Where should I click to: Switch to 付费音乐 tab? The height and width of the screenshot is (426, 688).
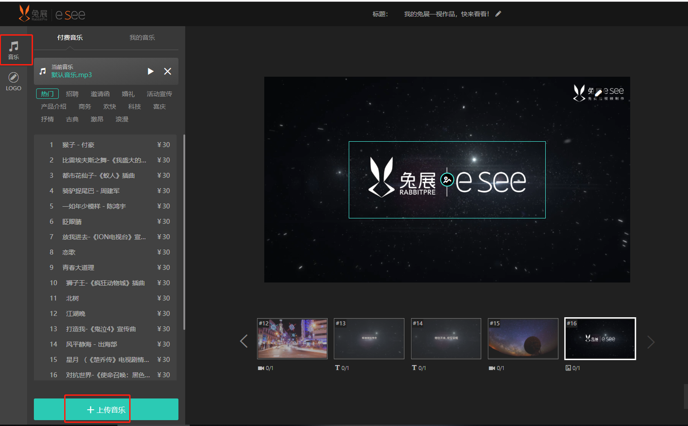(x=70, y=37)
